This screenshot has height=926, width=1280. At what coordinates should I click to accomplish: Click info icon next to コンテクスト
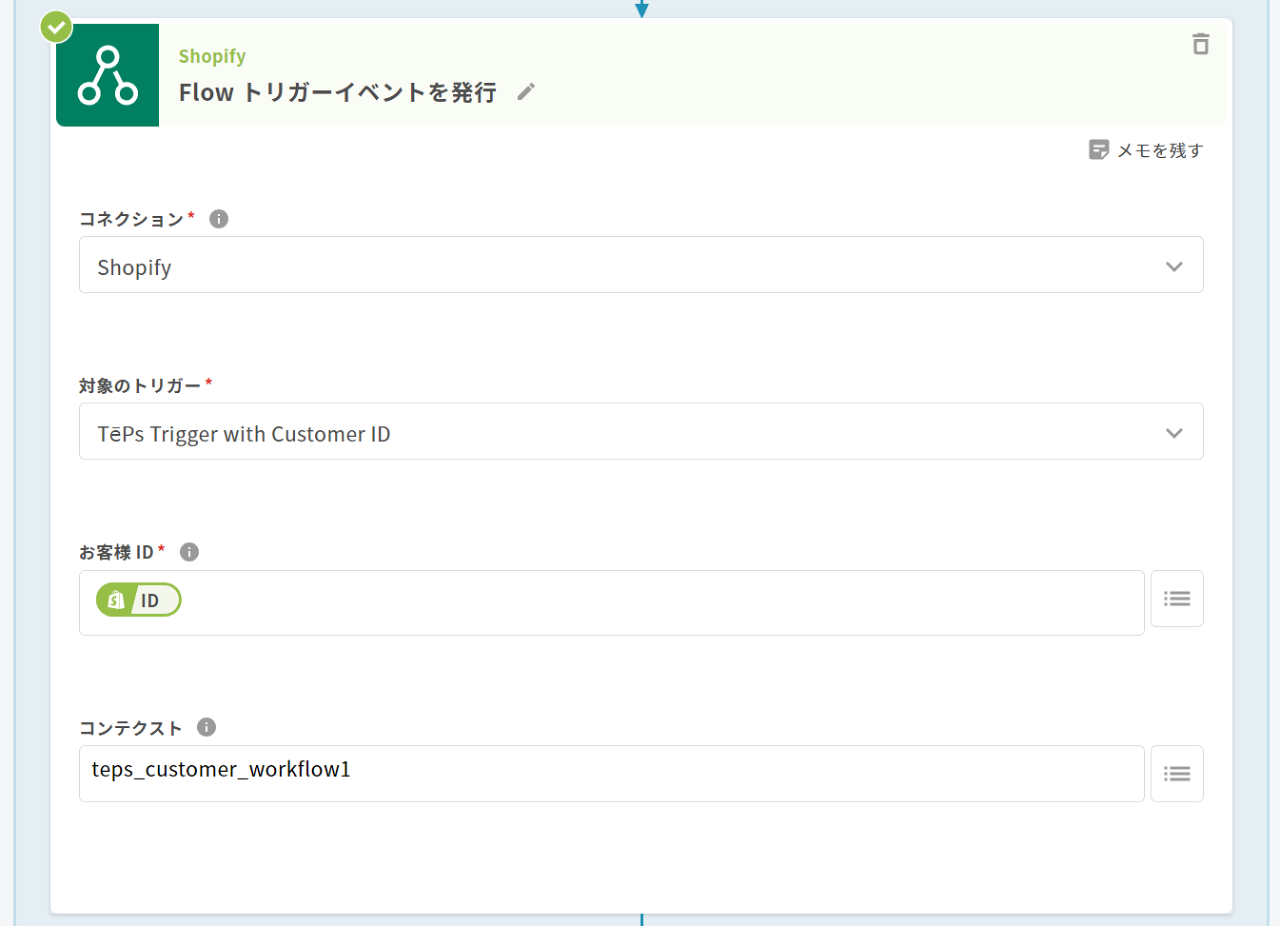(206, 727)
